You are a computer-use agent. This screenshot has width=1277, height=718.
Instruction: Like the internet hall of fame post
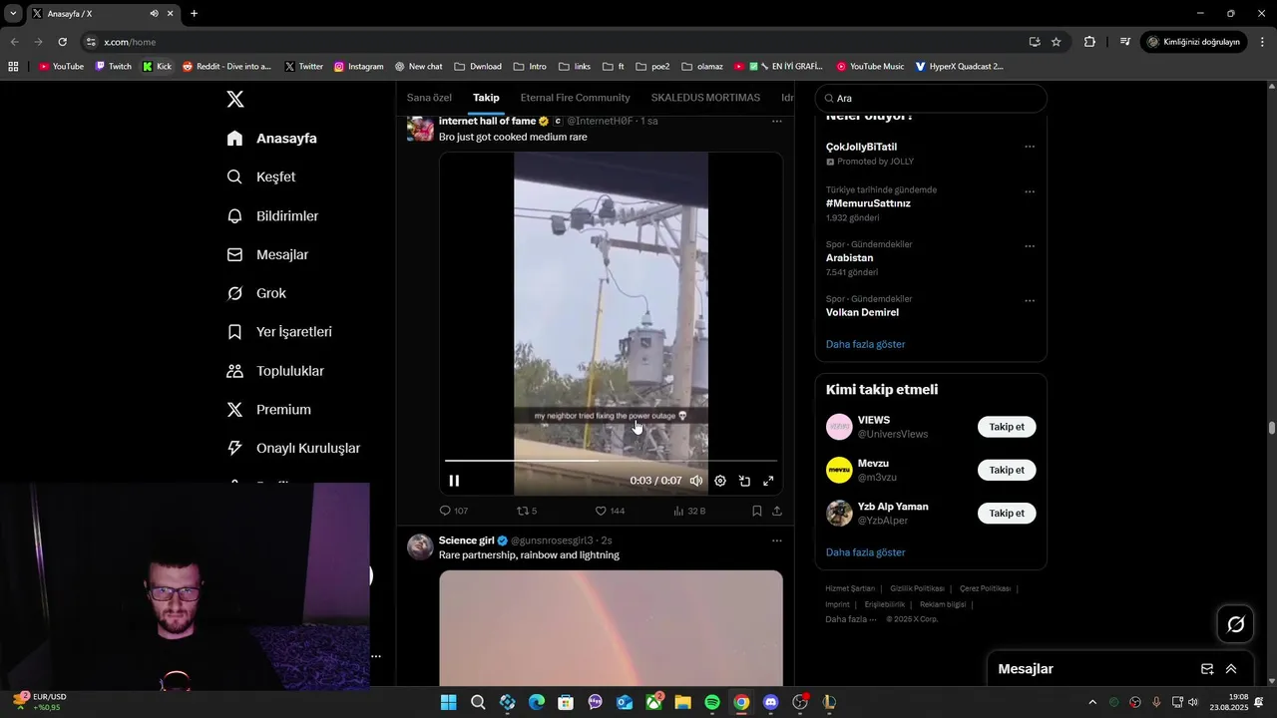(x=610, y=511)
